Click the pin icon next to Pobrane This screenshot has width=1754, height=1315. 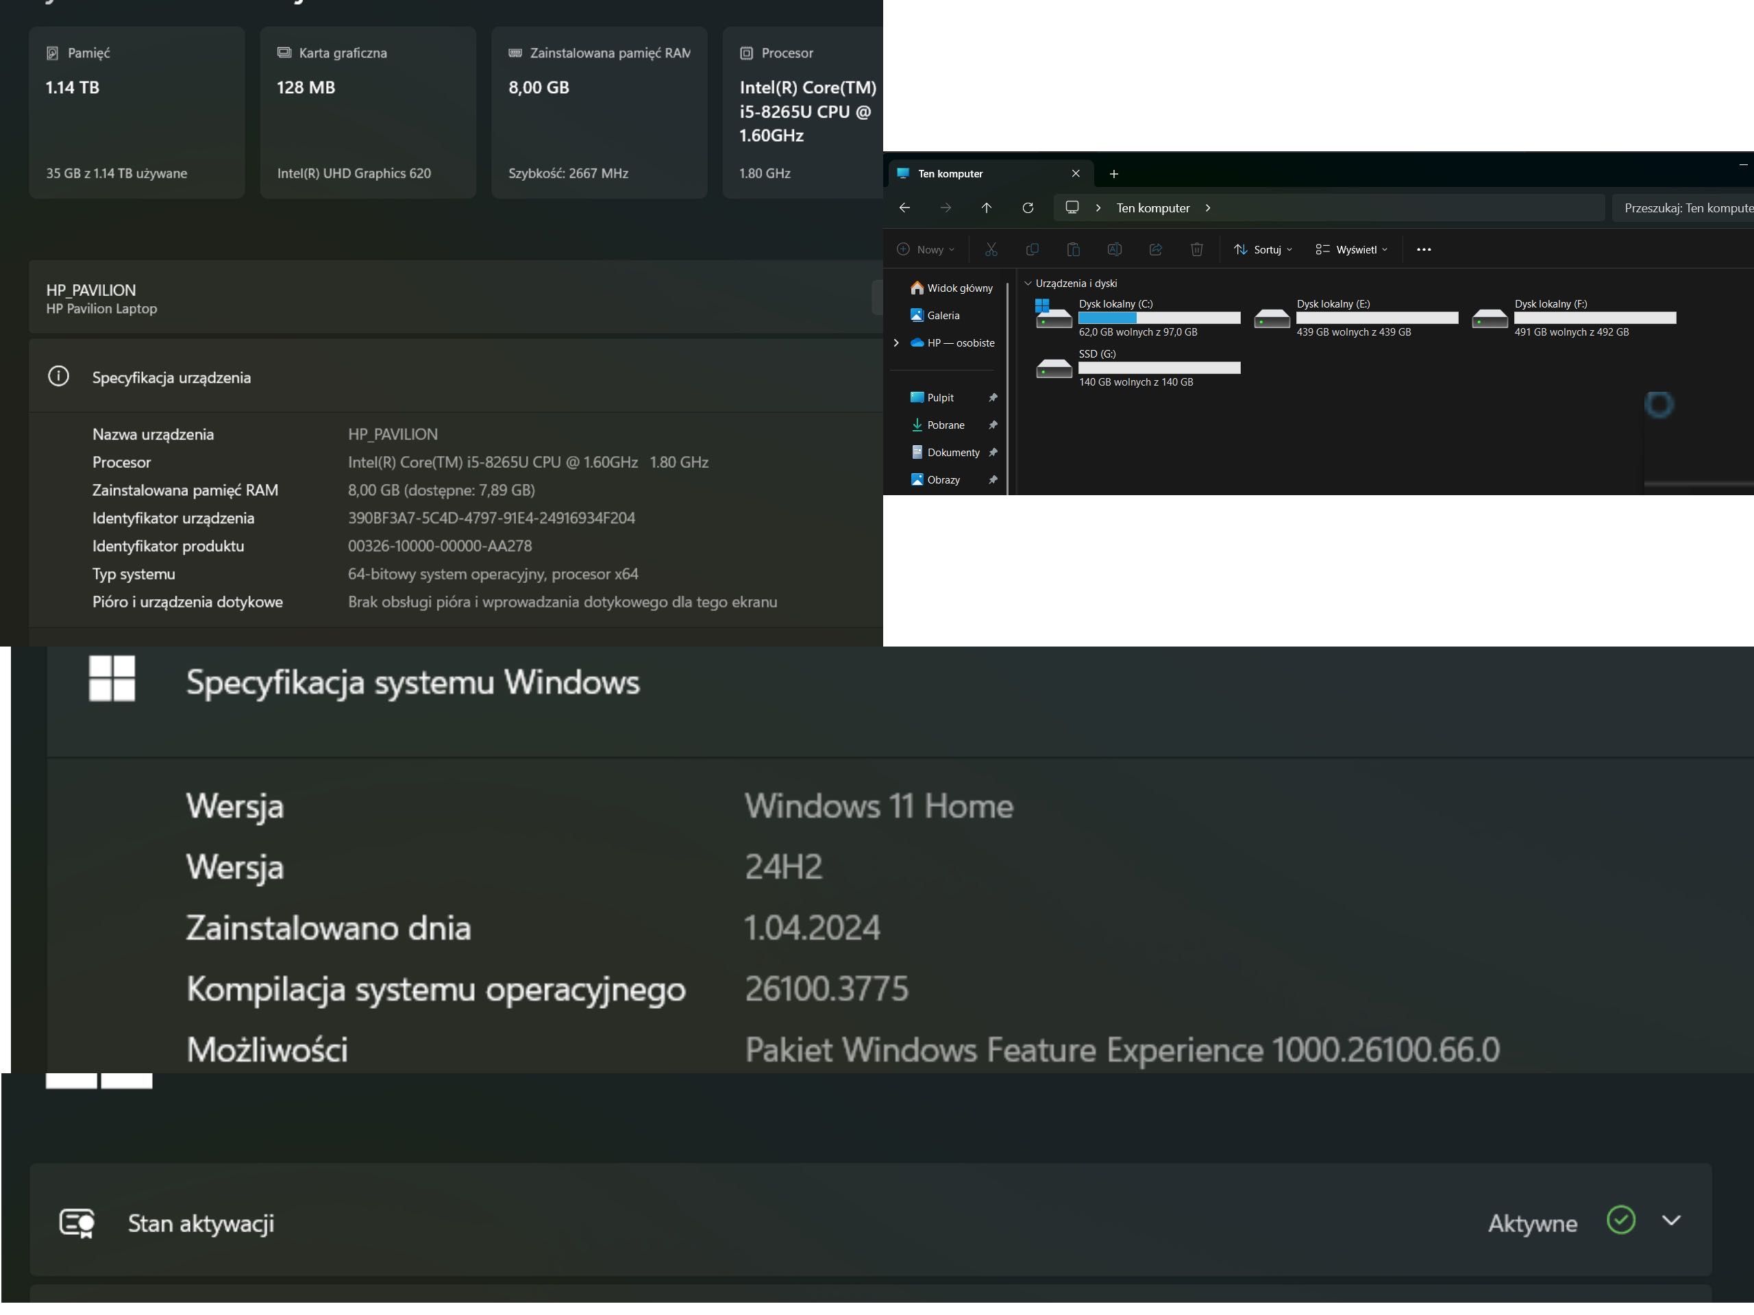coord(993,425)
